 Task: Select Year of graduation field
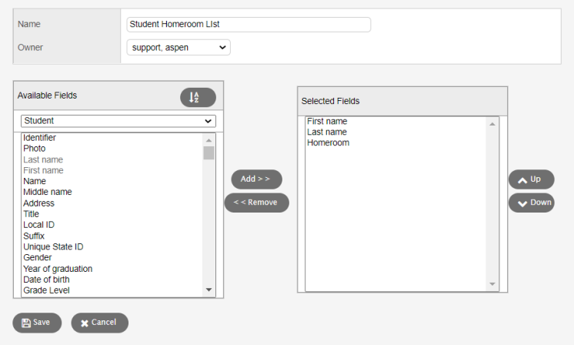pos(58,269)
